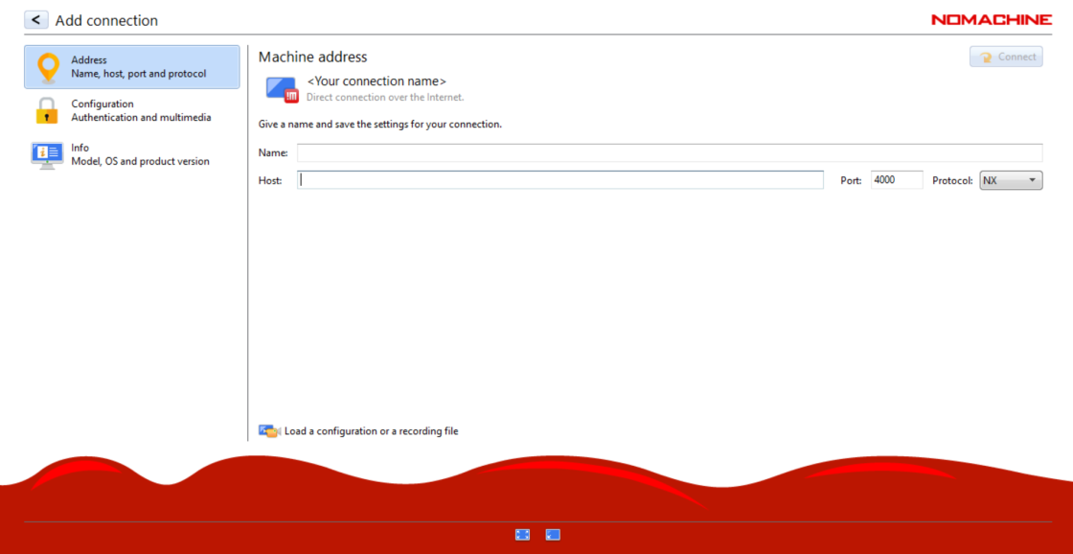1073x554 pixels.
Task: Switch to Configuration authentication and multimedia
Action: 140,111
